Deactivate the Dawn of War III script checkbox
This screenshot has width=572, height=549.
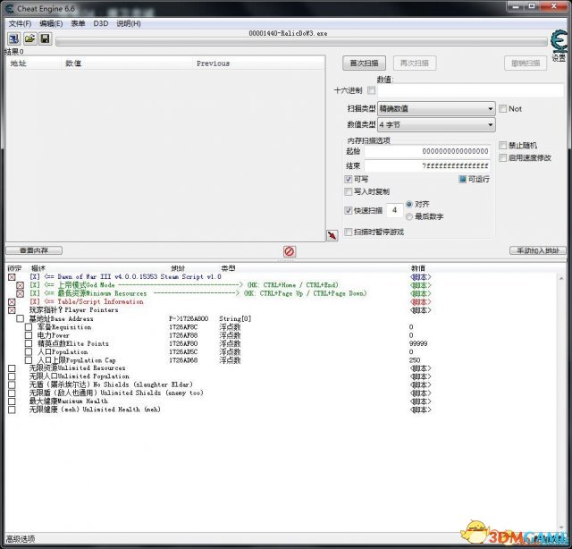pyautogui.click(x=12, y=277)
